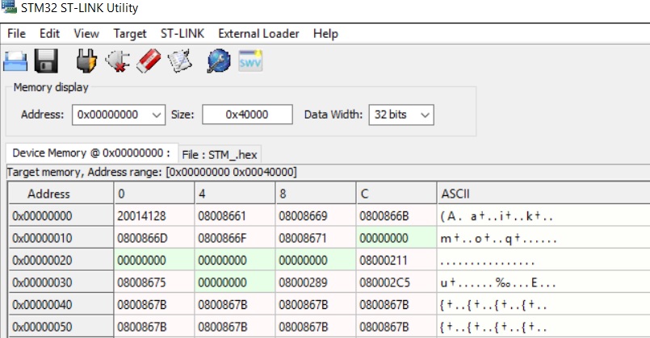Viewport: 650px width, 338px height.
Task: Select address row 0x00000020
Action: pos(61,260)
